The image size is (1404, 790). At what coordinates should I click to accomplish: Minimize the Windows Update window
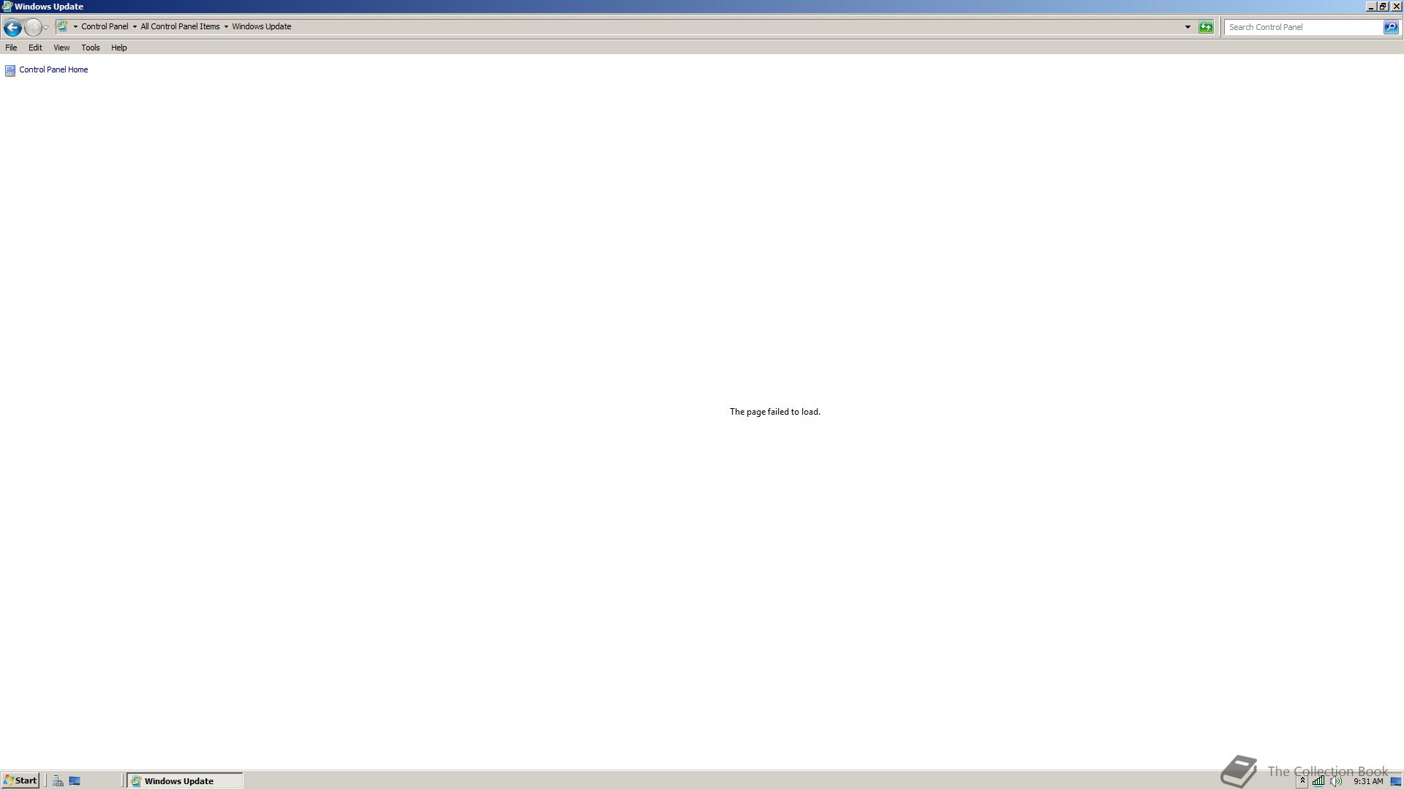(1371, 6)
